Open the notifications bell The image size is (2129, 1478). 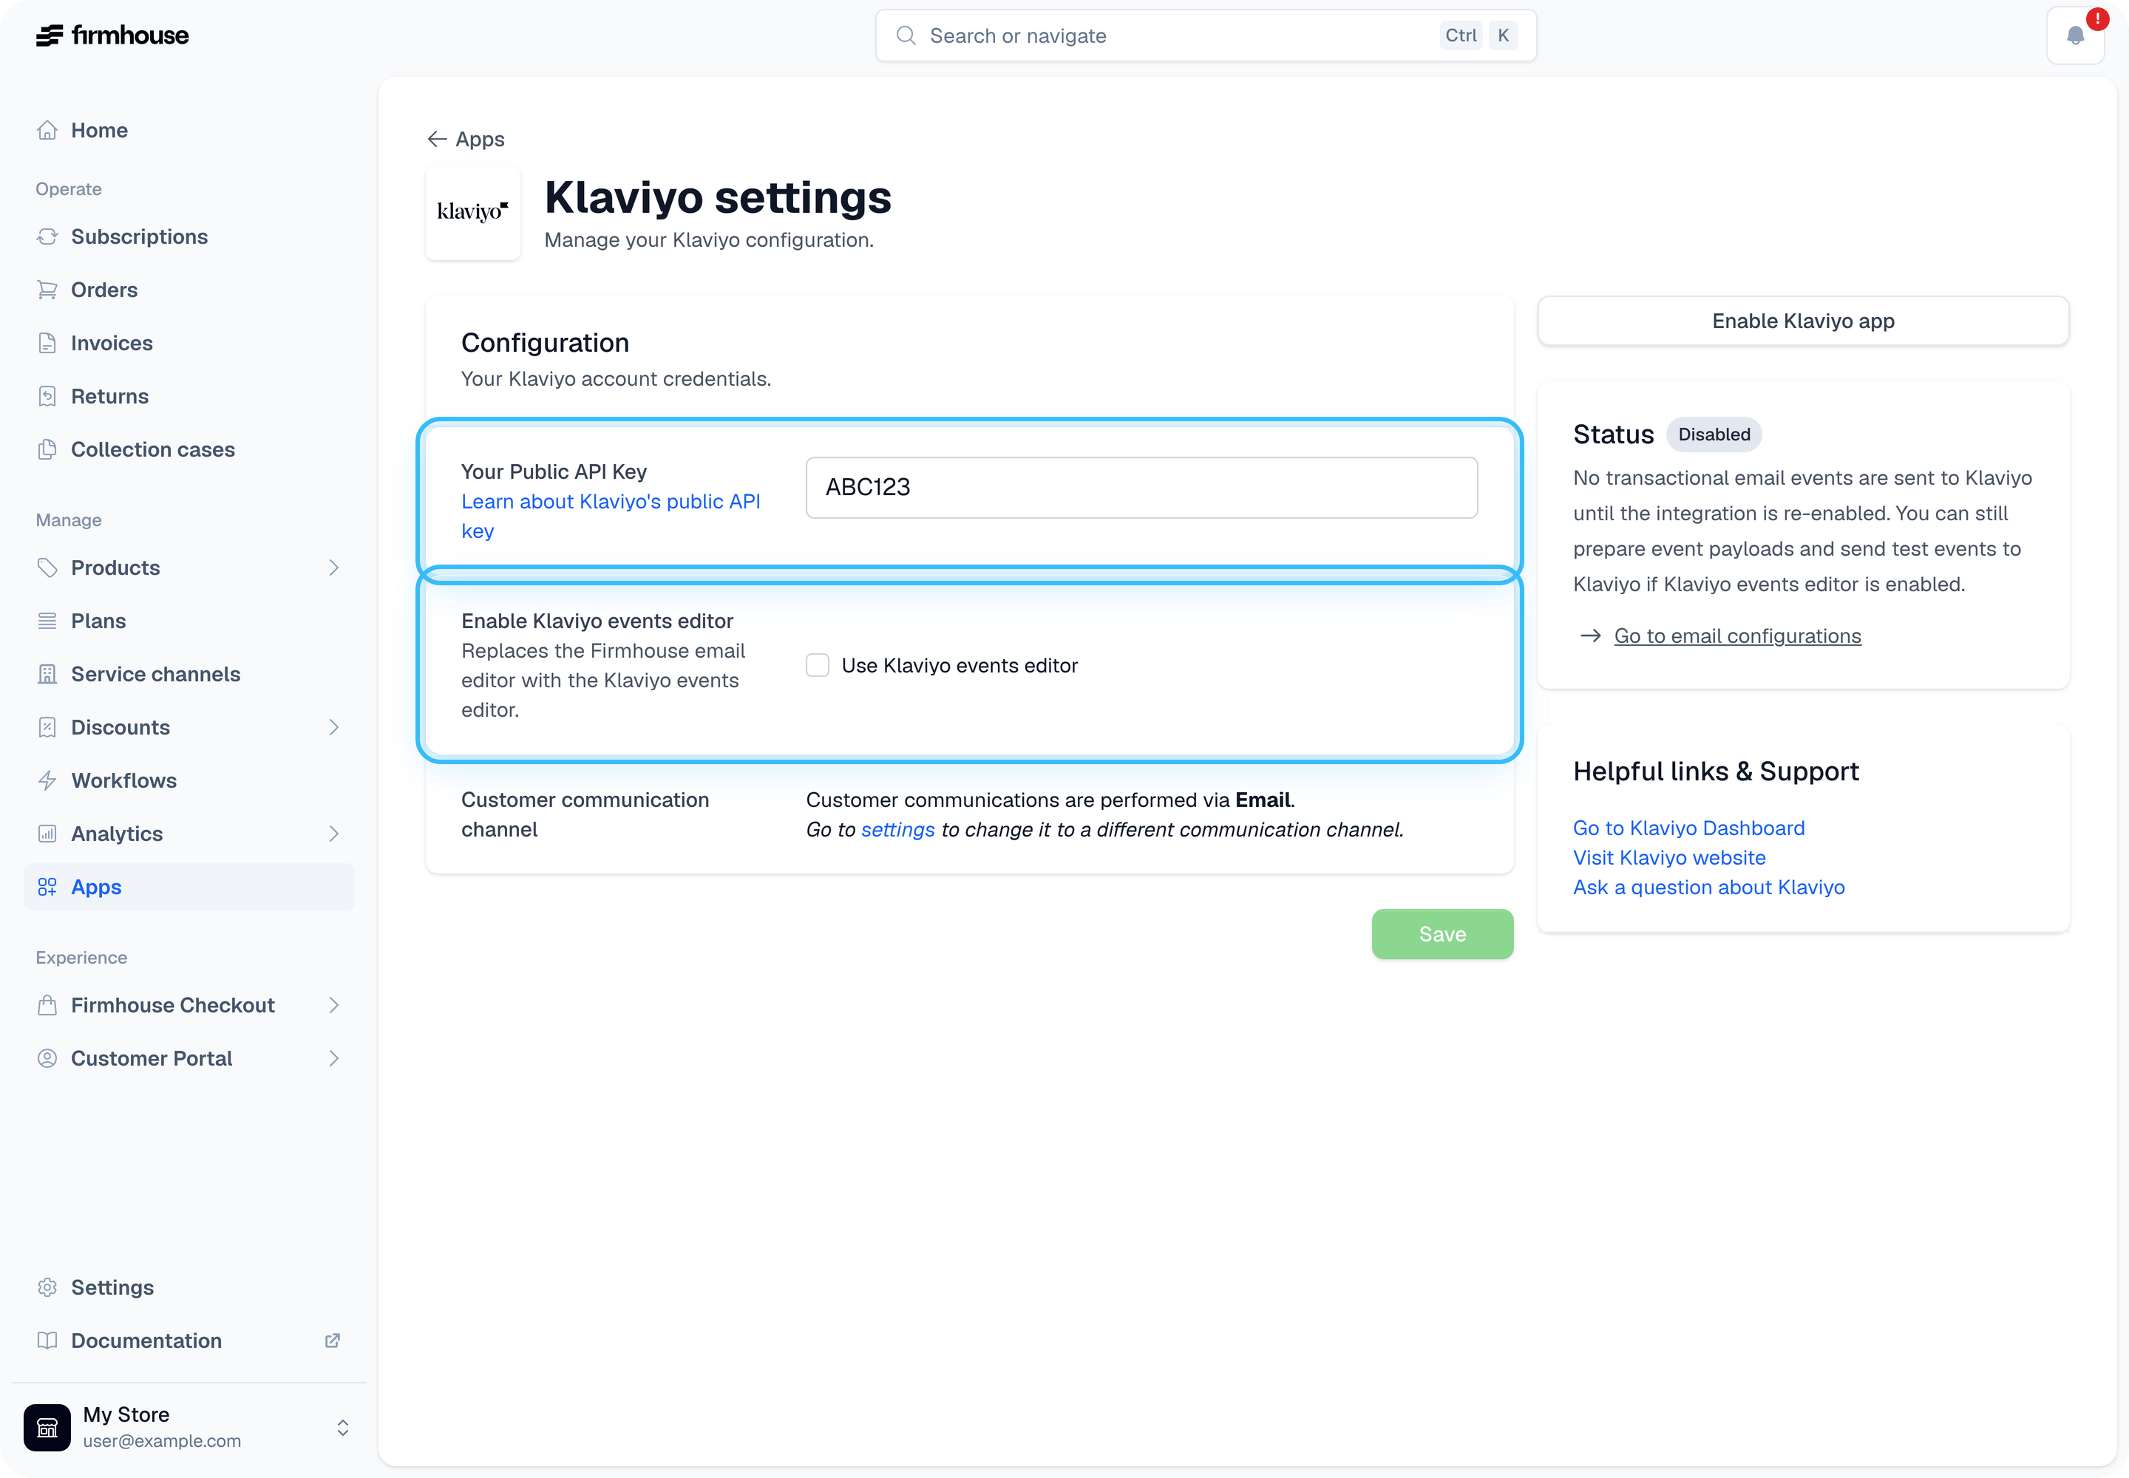[x=2075, y=35]
